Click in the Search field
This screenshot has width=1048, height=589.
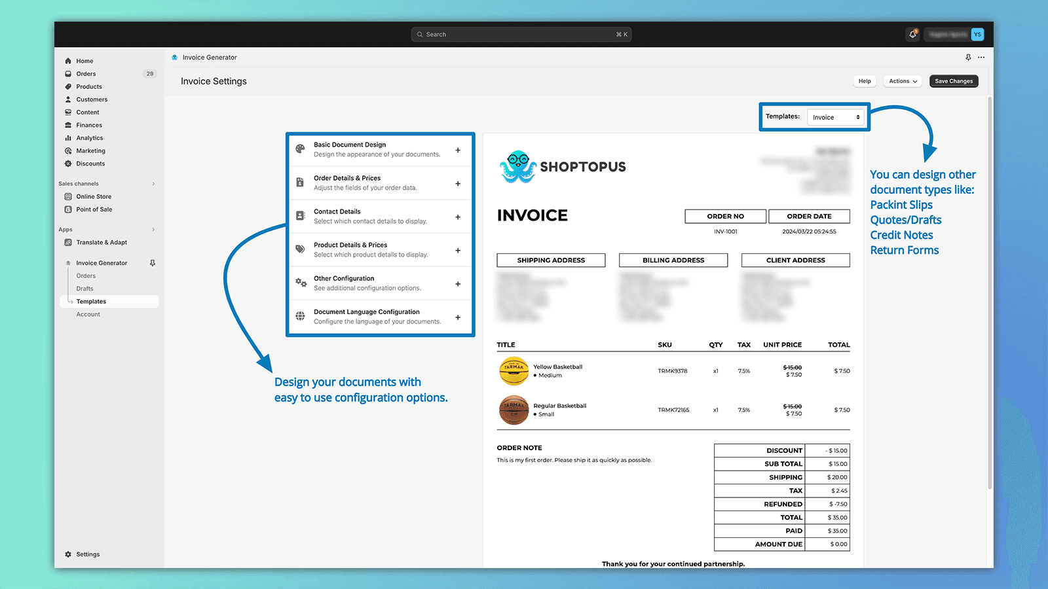521,34
